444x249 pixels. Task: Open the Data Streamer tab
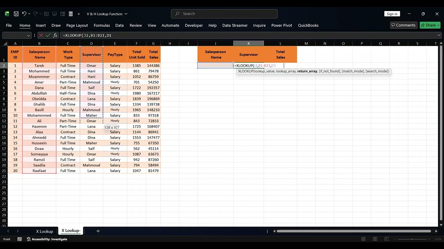tap(235, 25)
